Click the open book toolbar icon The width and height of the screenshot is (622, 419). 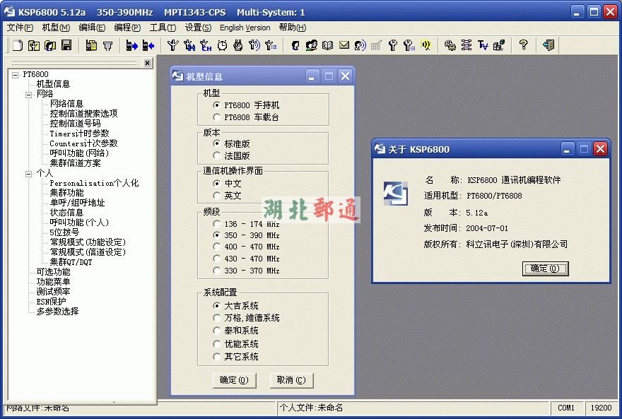[328, 45]
